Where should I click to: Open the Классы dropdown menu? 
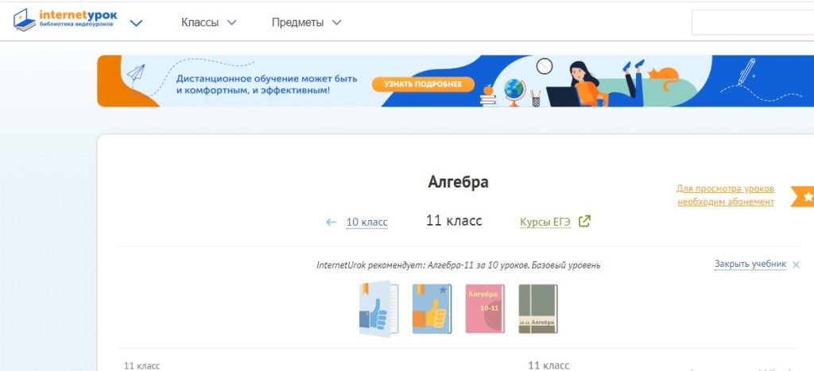click(209, 22)
